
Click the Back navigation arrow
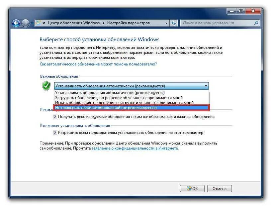(x=16, y=23)
